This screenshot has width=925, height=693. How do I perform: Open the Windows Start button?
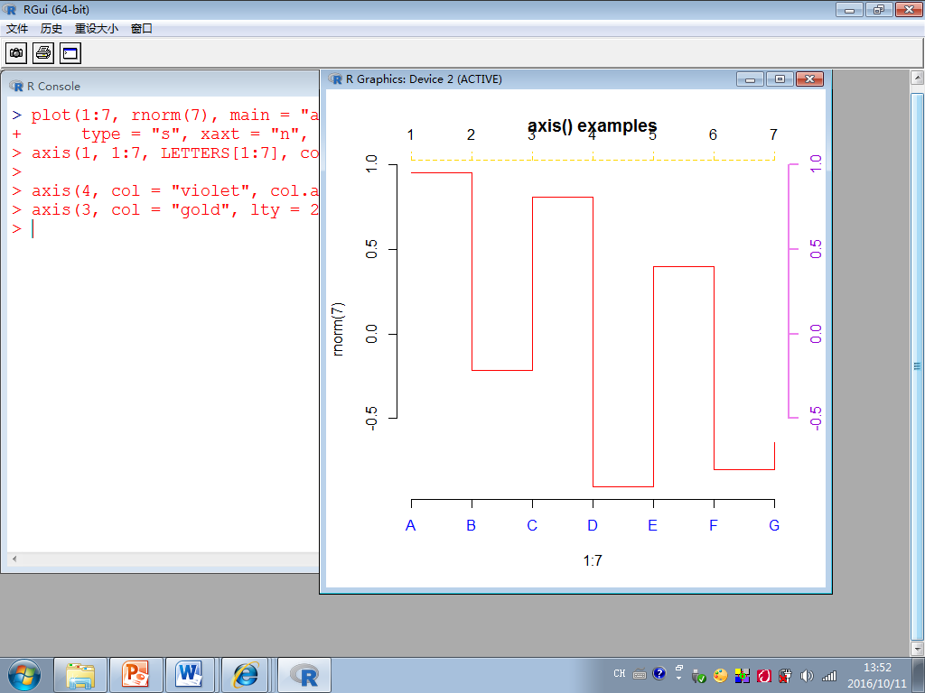pos(24,675)
